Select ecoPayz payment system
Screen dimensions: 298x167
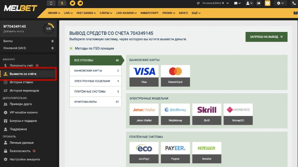pos(144,153)
